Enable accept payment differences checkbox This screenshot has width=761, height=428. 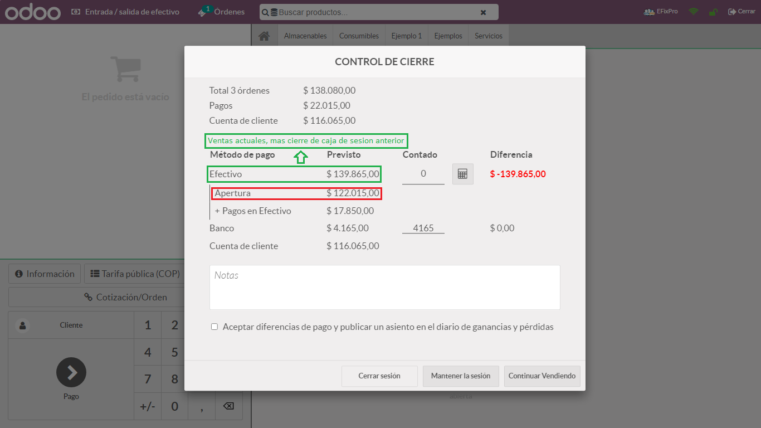click(x=214, y=327)
